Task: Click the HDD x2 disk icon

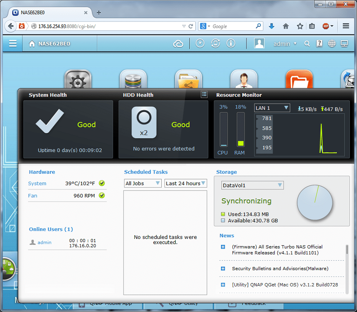Action: [144, 123]
